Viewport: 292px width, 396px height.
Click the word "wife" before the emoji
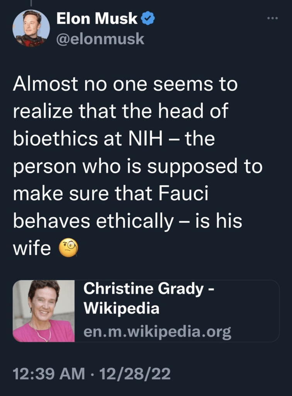point(32,249)
